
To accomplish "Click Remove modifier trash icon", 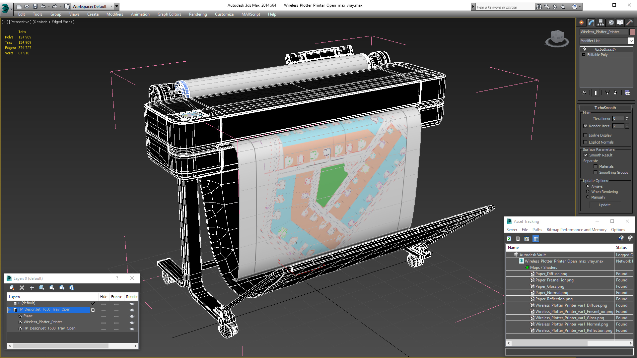I will 615,93.
